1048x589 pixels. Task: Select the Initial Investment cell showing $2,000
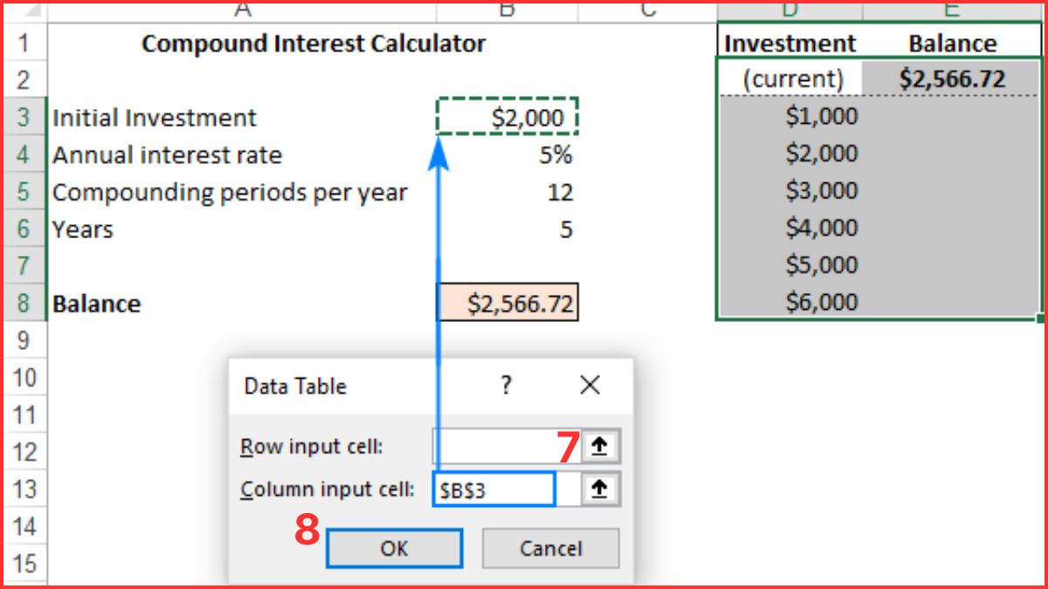507,117
